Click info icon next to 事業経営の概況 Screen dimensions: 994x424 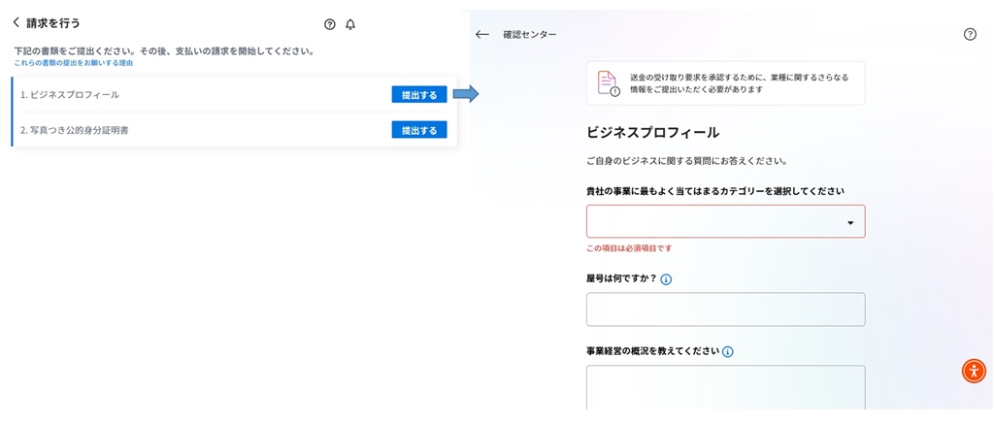click(728, 351)
